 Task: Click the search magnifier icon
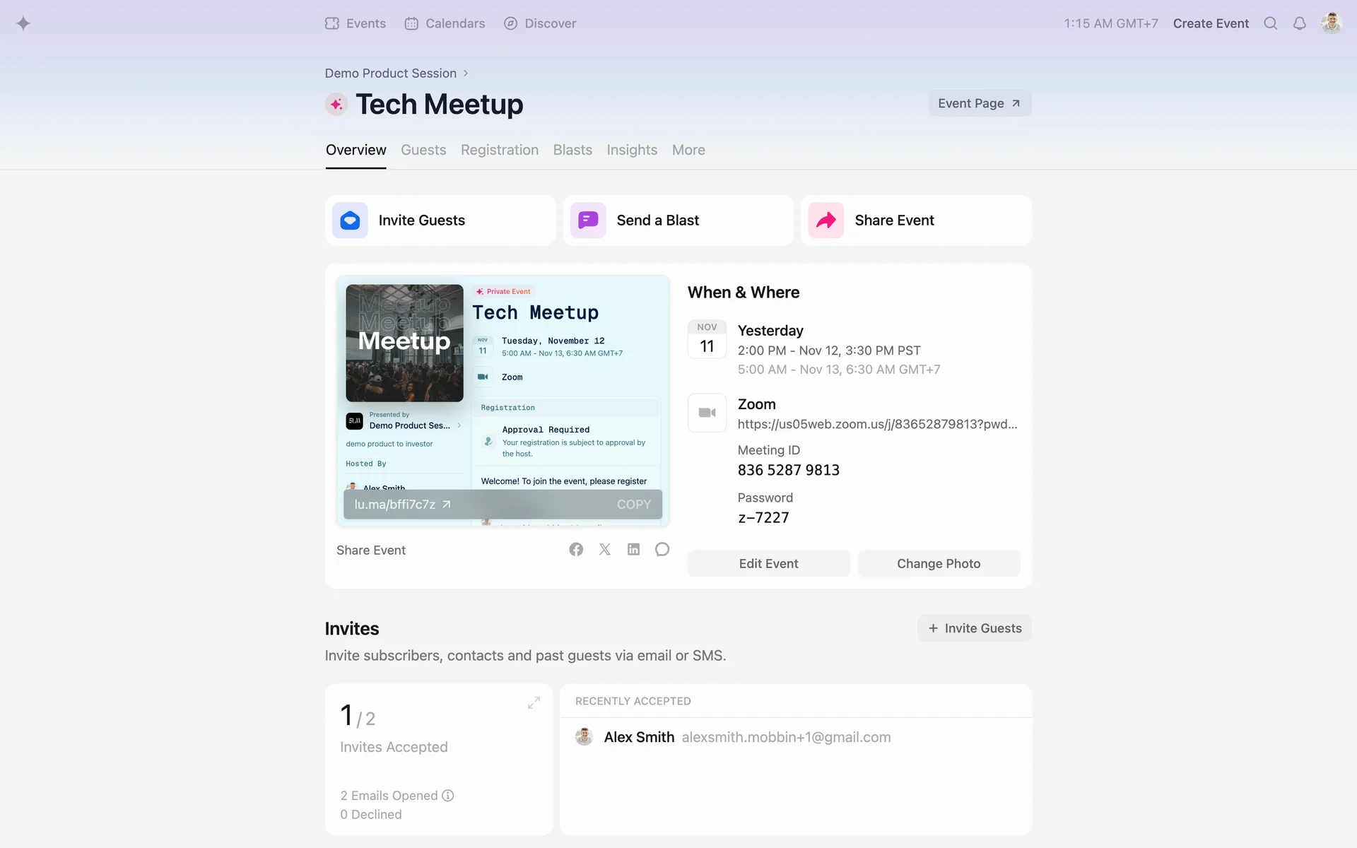[x=1270, y=23]
